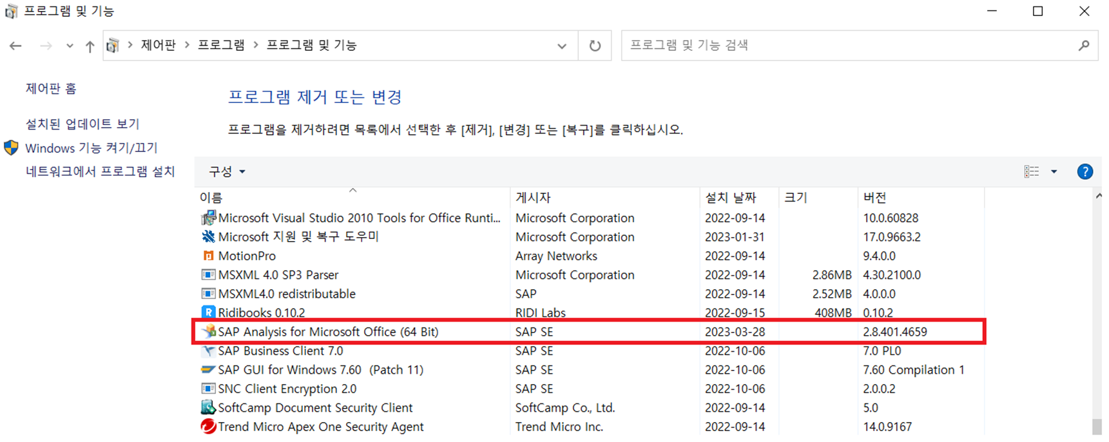Image resolution: width=1109 pixels, height=442 pixels.
Task: Open 설치된 업데이트 보기 link
Action: pyautogui.click(x=82, y=124)
